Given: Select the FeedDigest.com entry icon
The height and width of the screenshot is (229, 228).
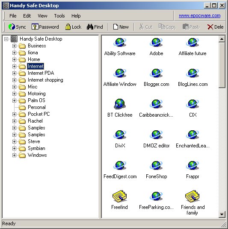Looking at the screenshot, I should (x=120, y=165).
